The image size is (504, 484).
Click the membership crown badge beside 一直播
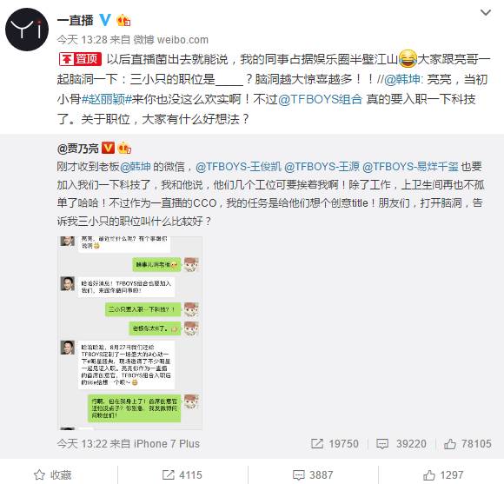[x=123, y=20]
